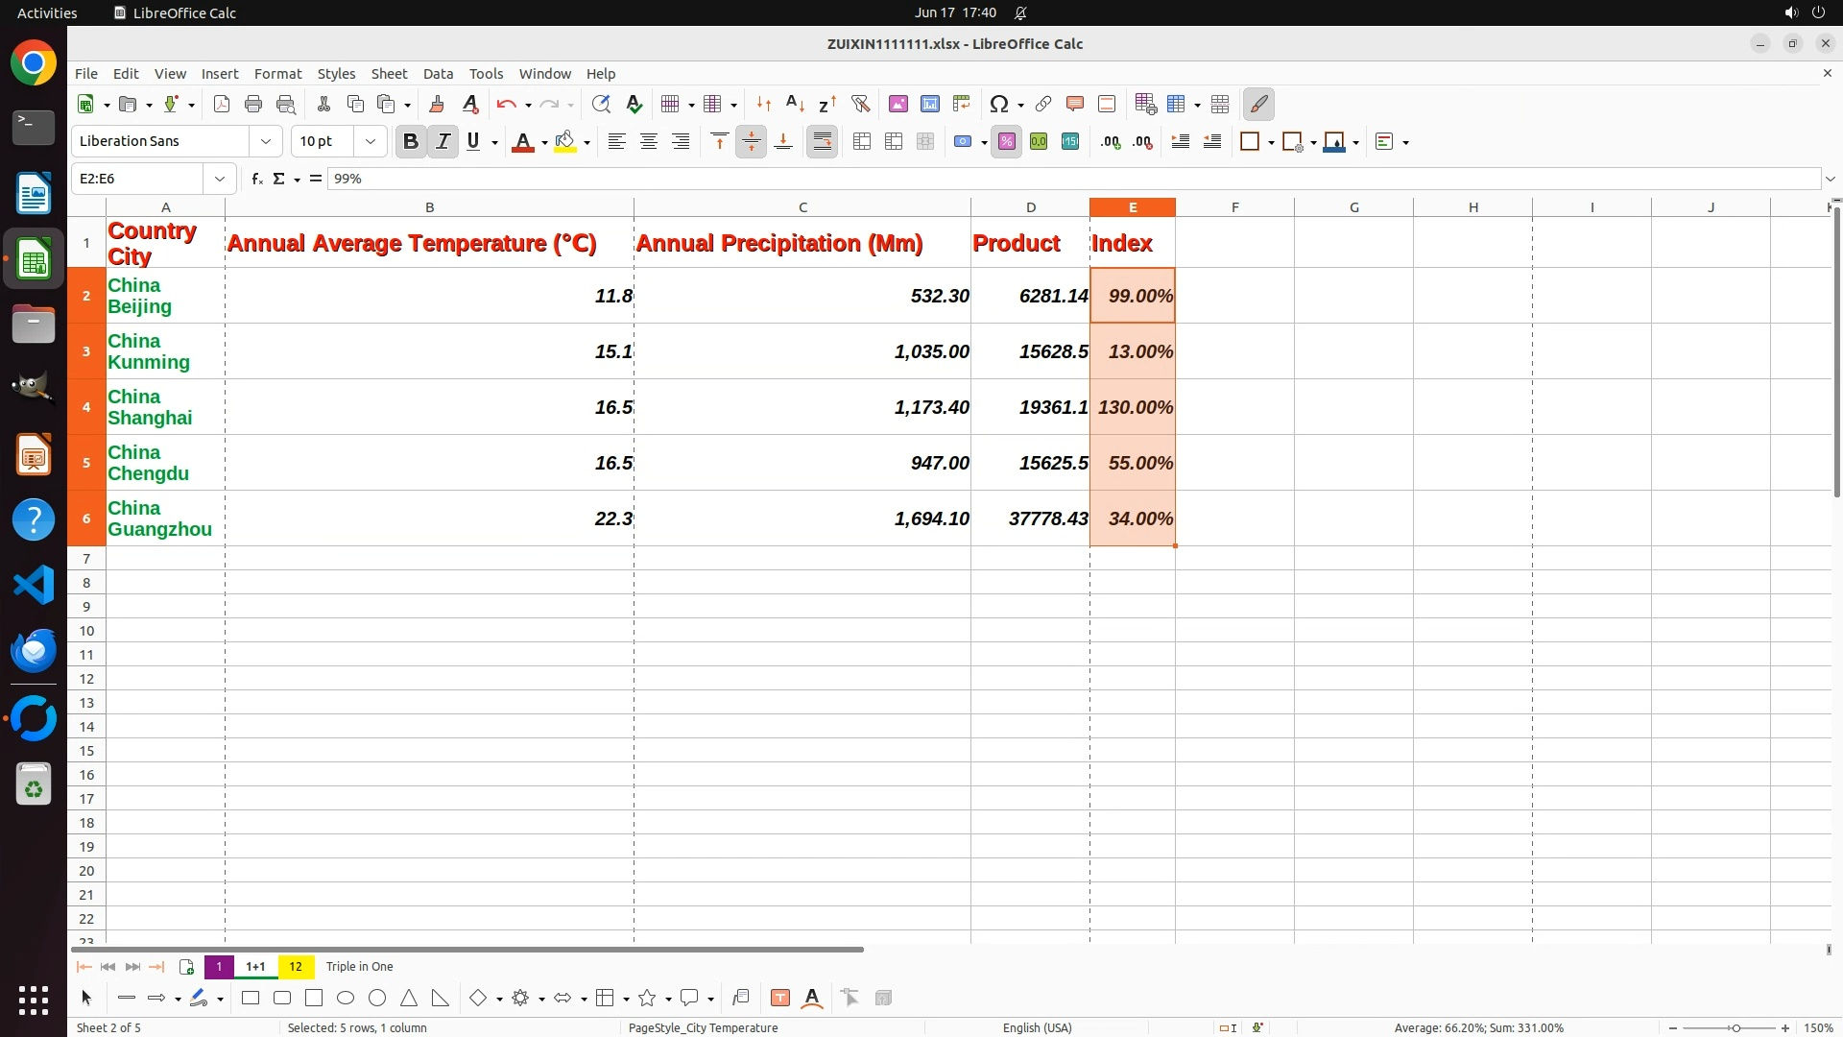
Task: Toggle Wrap Text button
Action: (x=823, y=142)
